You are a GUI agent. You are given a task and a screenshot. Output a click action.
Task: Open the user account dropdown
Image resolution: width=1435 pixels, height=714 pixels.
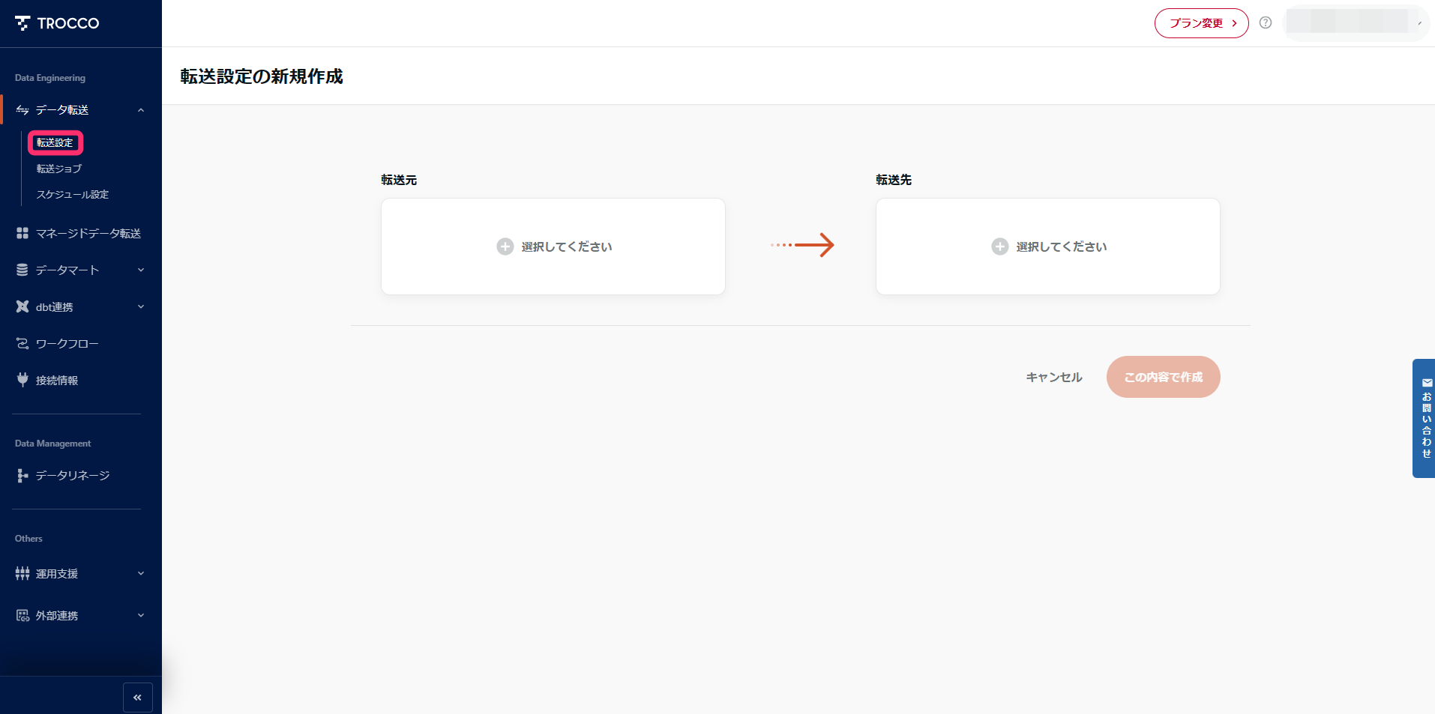pos(1357,22)
